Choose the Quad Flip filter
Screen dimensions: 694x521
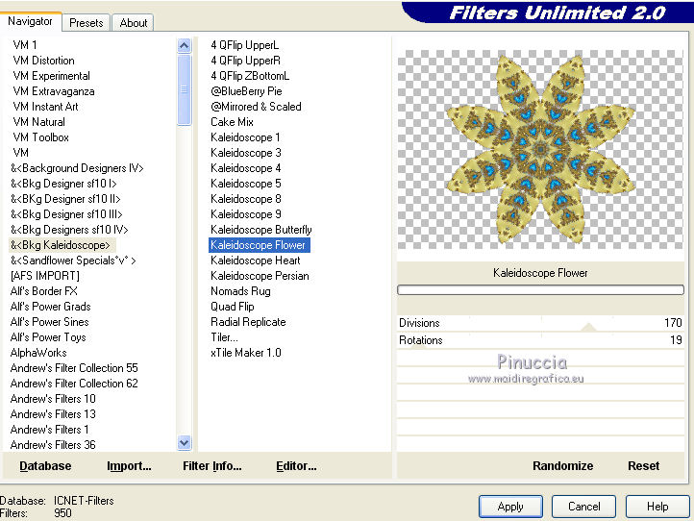click(x=233, y=307)
